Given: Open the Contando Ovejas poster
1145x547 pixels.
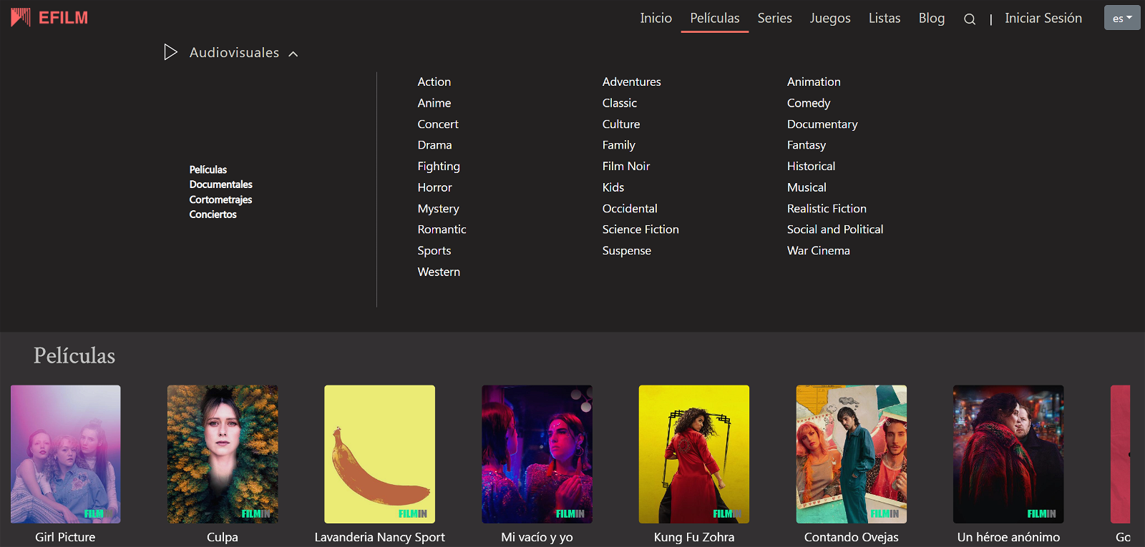Looking at the screenshot, I should pyautogui.click(x=852, y=454).
